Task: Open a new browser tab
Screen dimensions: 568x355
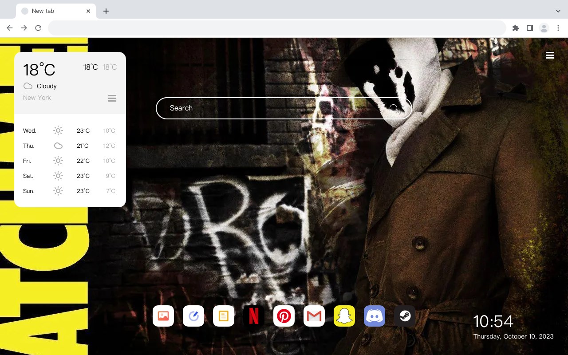Action: (106, 11)
